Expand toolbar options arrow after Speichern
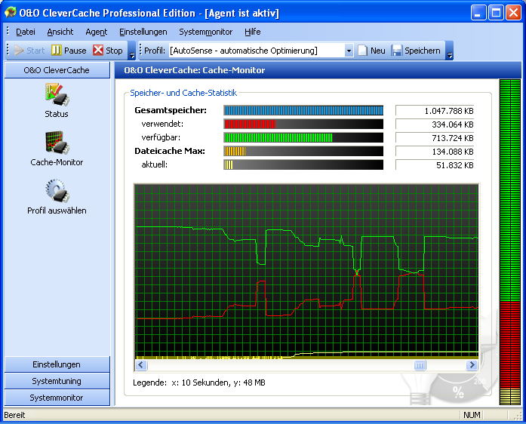This screenshot has height=424, width=526. click(x=450, y=52)
